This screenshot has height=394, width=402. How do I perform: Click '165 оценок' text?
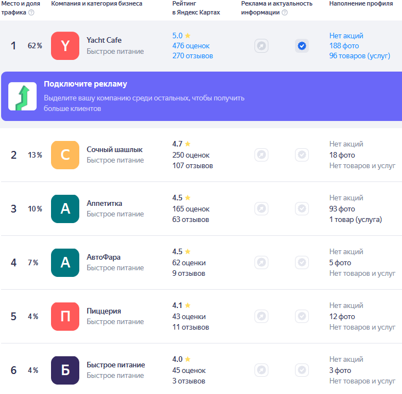point(191,209)
